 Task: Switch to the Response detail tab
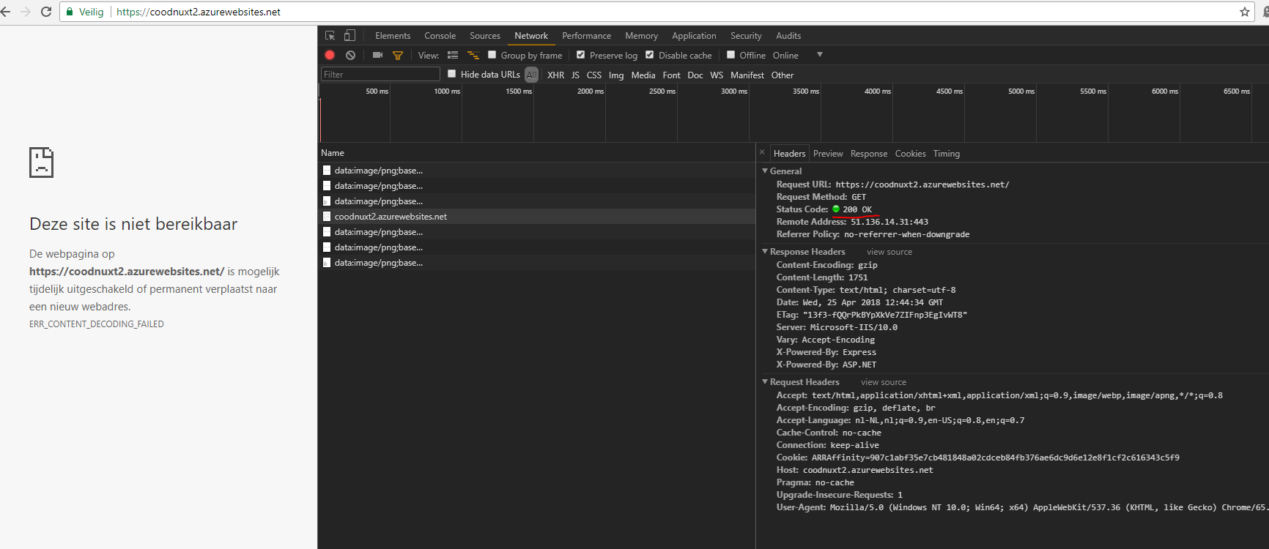point(869,153)
